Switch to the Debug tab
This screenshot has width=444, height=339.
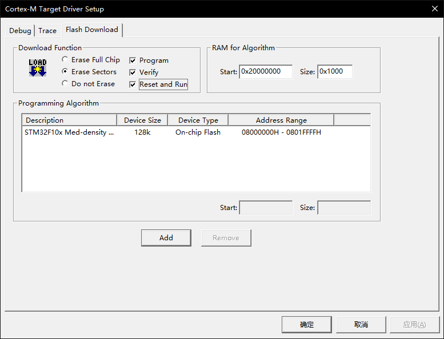point(20,31)
